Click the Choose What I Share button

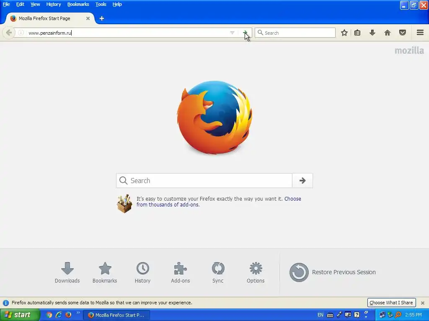(391, 303)
